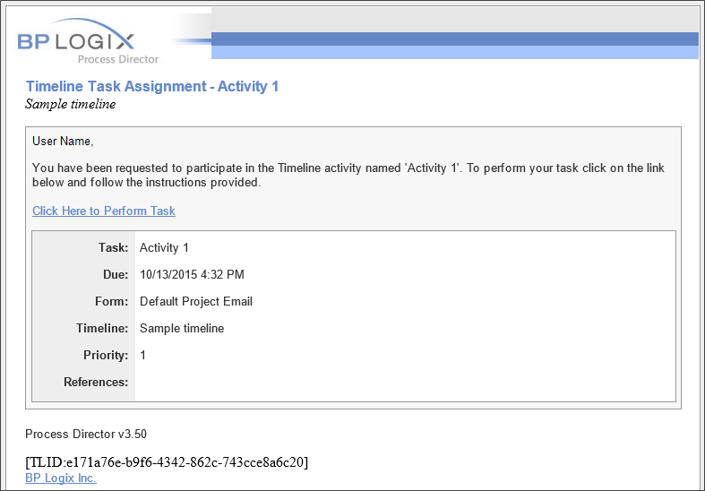
Task: Select the 'References:' field label
Action: coord(96,382)
